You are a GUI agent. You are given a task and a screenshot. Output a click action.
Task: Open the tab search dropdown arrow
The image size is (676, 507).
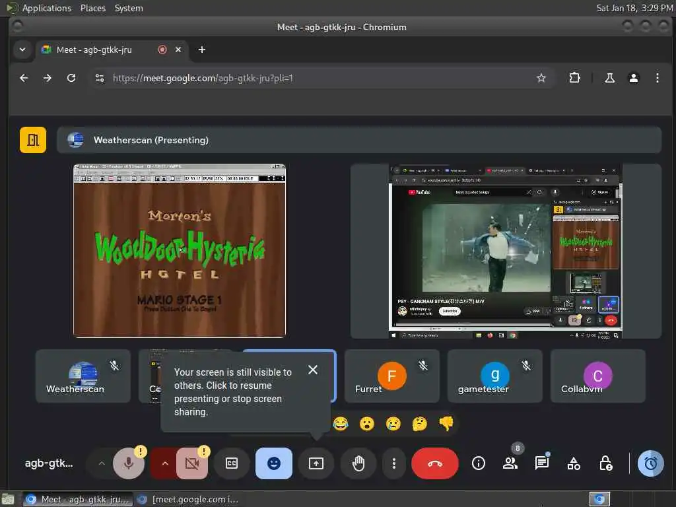tap(22, 50)
